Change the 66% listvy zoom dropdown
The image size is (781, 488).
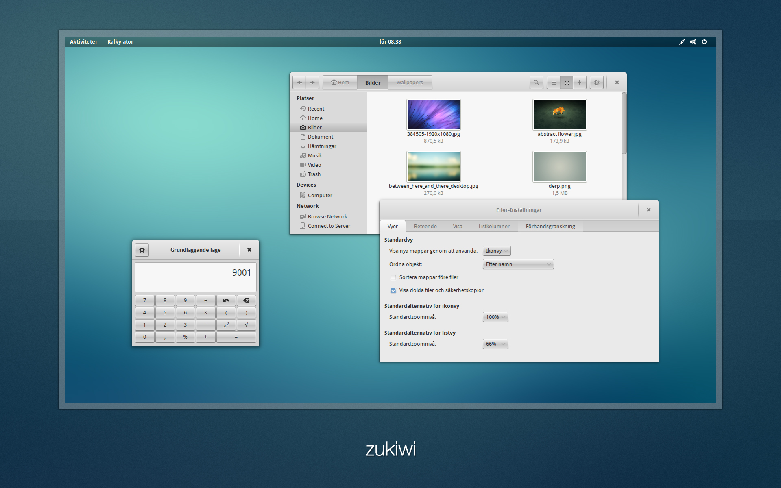pyautogui.click(x=495, y=344)
